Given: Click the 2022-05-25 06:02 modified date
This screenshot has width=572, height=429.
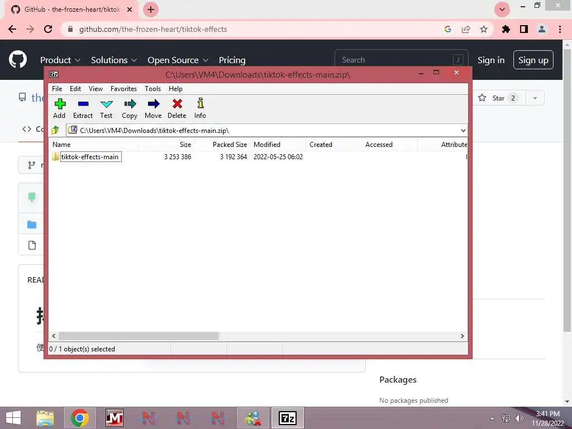Looking at the screenshot, I should pyautogui.click(x=278, y=157).
